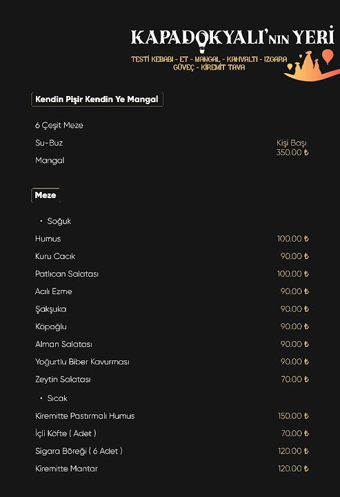This screenshot has height=497, width=340.
Task: Select Kiremitte Pastırmalı Humus
Action: (x=85, y=416)
